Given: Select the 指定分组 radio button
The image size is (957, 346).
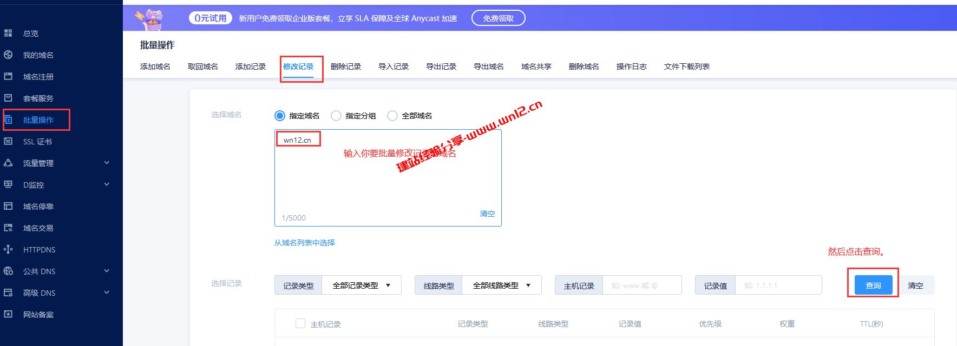Looking at the screenshot, I should point(336,116).
